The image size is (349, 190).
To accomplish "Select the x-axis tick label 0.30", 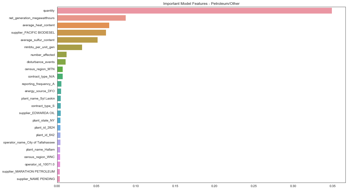I will [293, 186].
